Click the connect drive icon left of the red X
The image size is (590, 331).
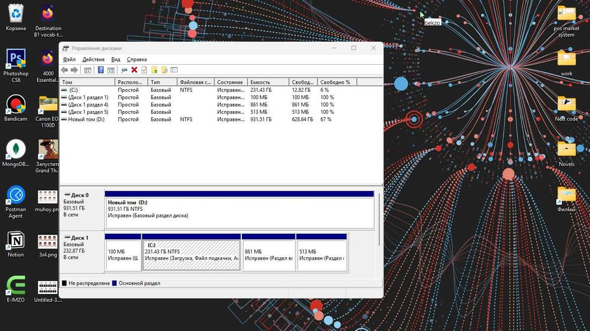124,70
